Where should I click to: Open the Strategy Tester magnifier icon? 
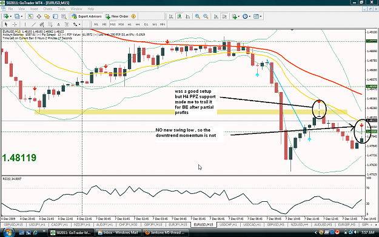coord(64,16)
